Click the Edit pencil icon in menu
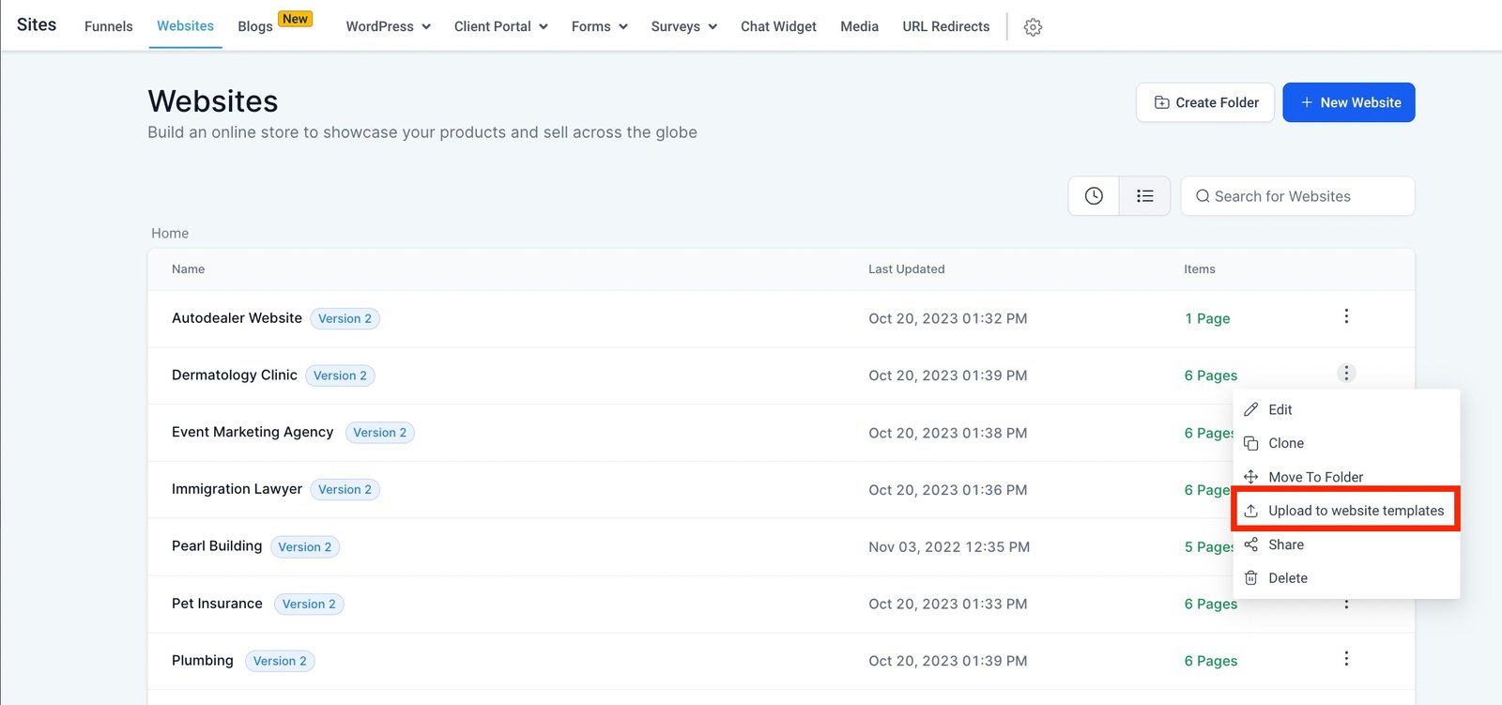The height and width of the screenshot is (705, 1502). 1250,409
